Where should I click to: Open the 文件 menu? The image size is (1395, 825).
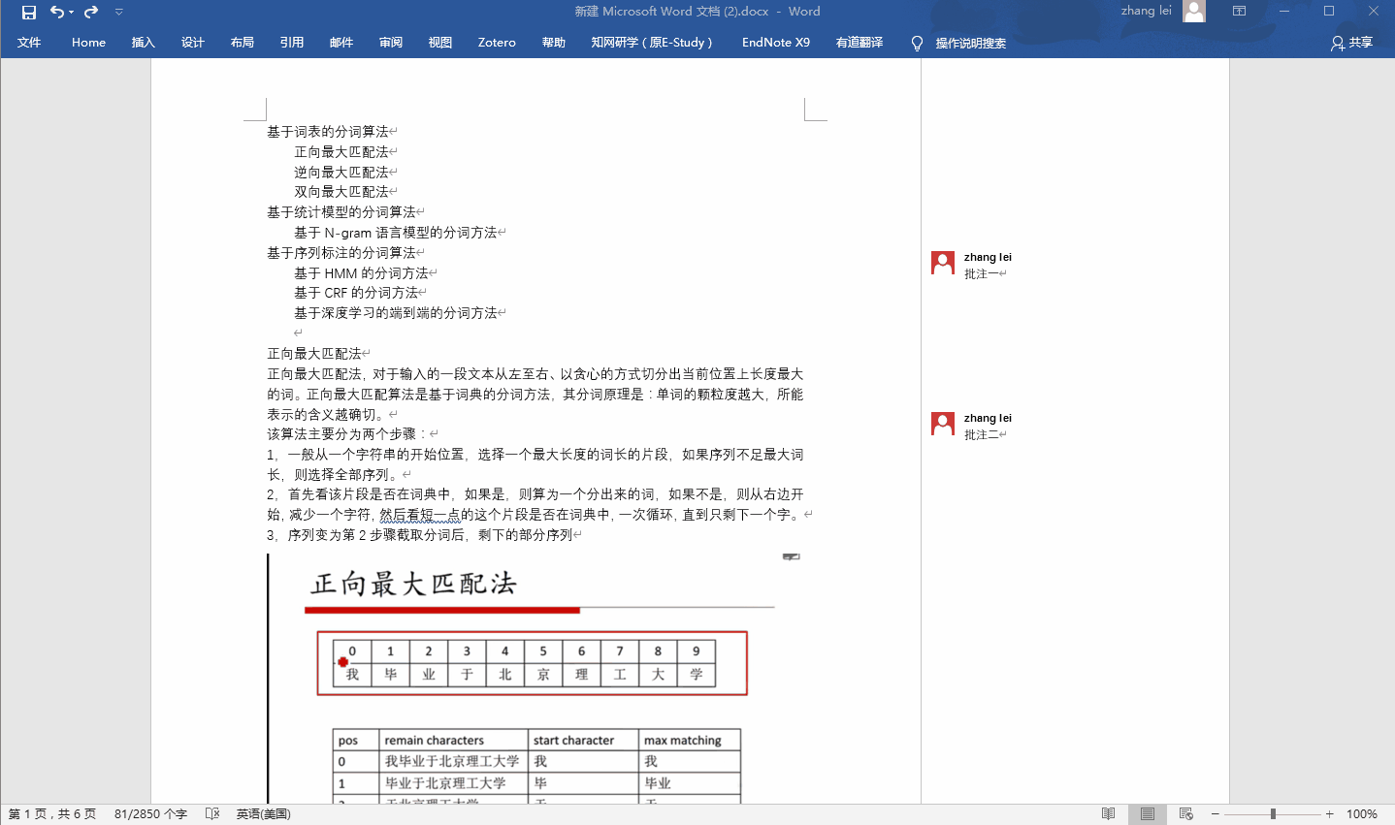click(x=29, y=43)
